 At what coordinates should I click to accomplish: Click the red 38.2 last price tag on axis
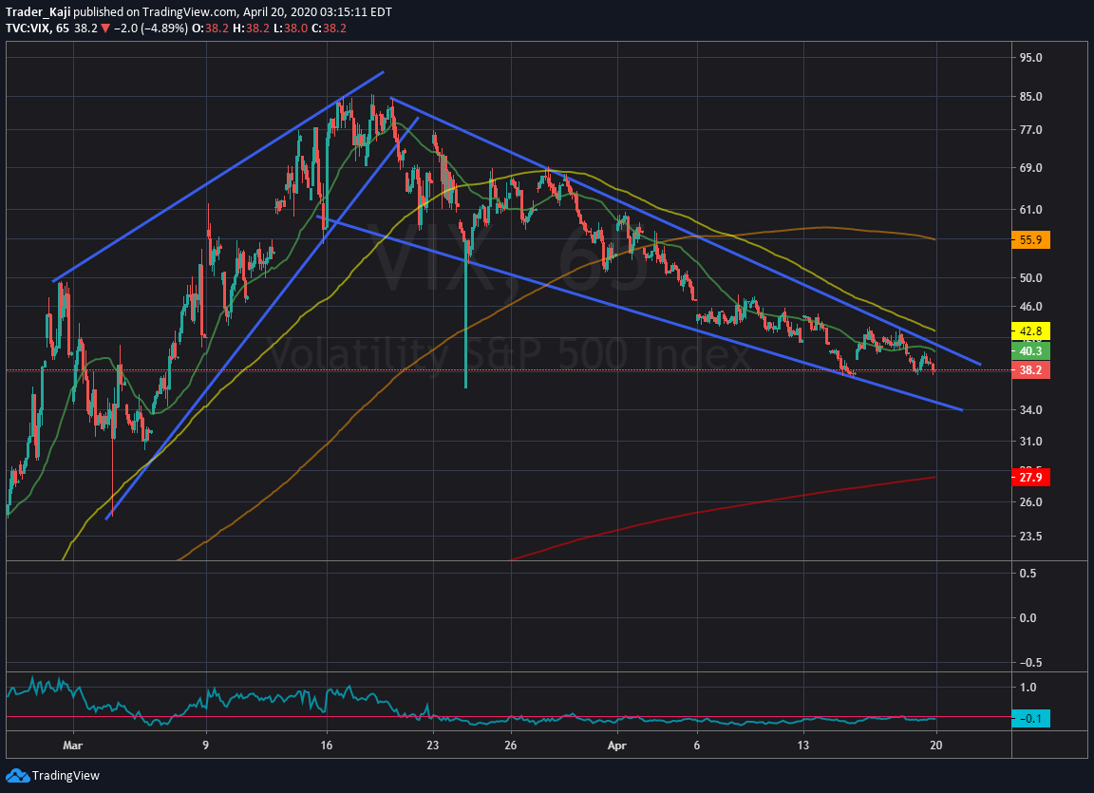(x=1030, y=370)
